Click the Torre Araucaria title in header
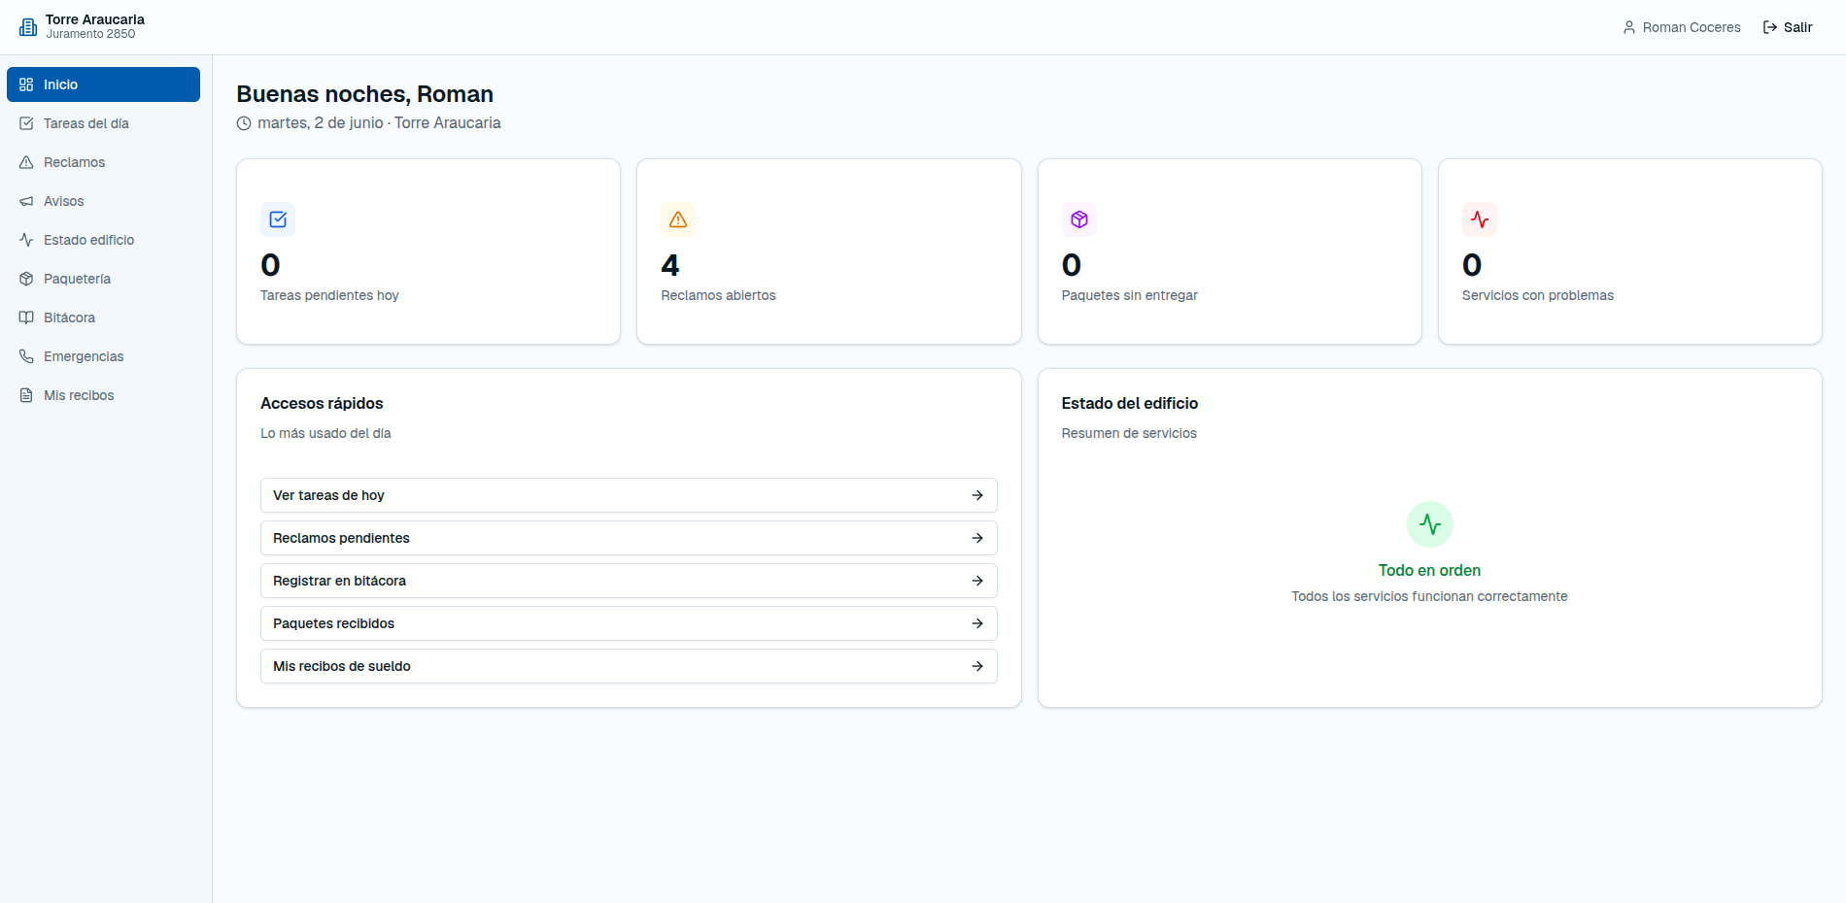This screenshot has height=903, width=1846. coord(95,19)
